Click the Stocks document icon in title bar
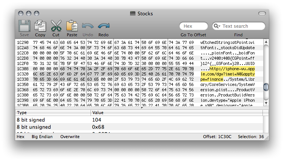The width and height of the screenshot is (284, 161). point(132,14)
